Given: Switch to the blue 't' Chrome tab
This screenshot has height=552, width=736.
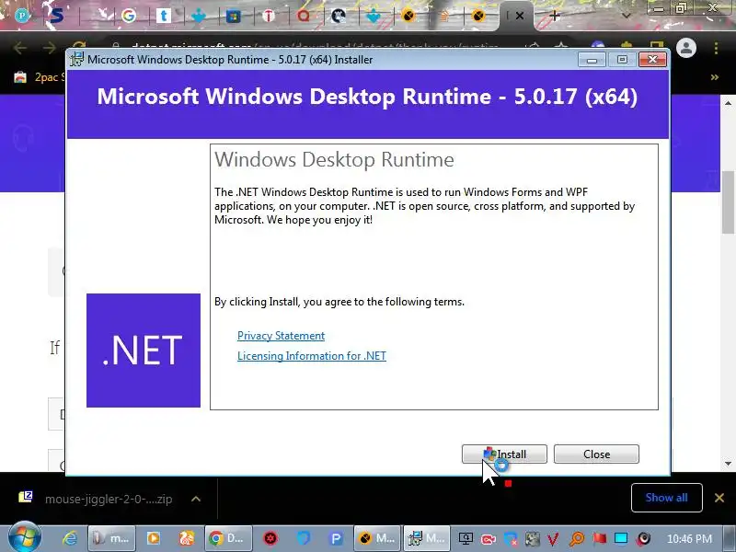Looking at the screenshot, I should point(164,16).
